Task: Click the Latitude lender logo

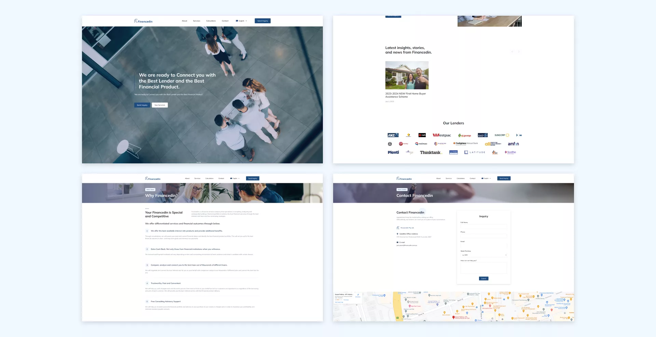Action: 475,152
